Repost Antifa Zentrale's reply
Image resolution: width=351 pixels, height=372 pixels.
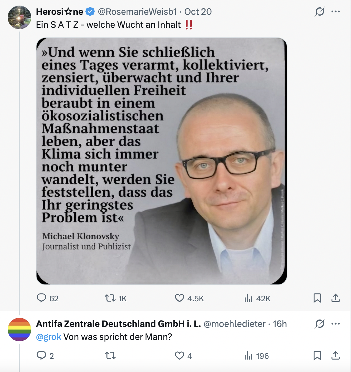tap(110, 356)
